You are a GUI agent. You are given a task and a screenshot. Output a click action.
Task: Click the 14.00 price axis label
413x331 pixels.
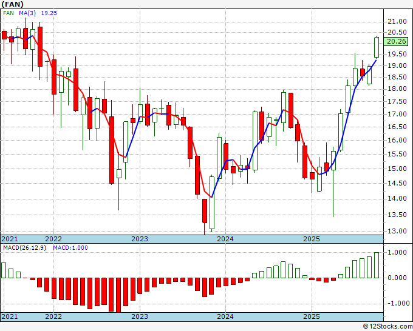(x=397, y=198)
